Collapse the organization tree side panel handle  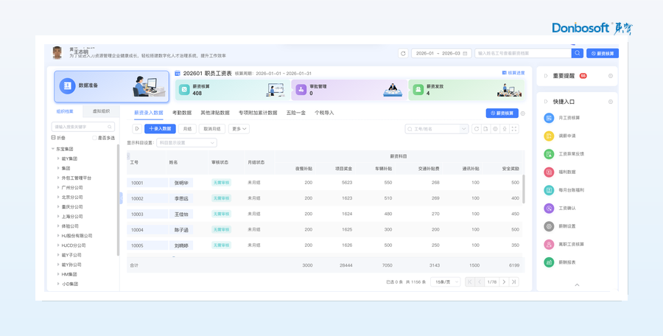[x=121, y=197]
